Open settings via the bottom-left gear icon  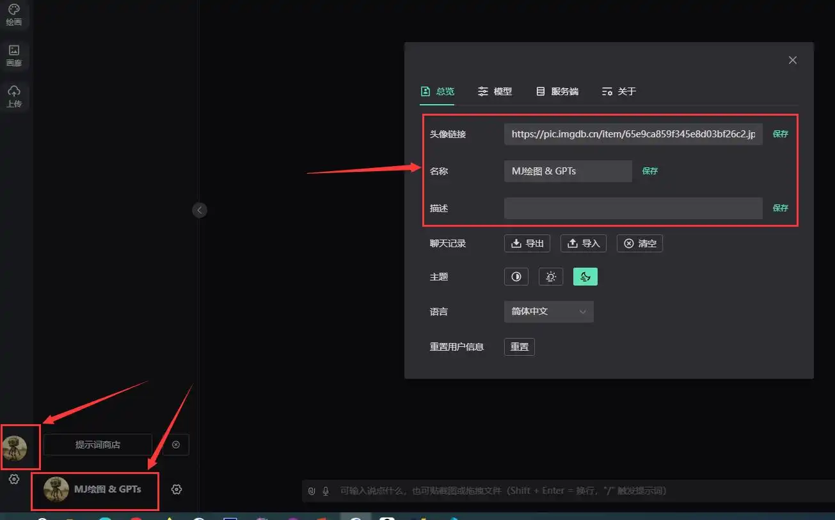click(13, 478)
